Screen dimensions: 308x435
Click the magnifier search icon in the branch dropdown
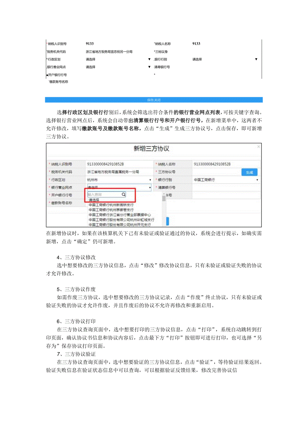click(124, 195)
